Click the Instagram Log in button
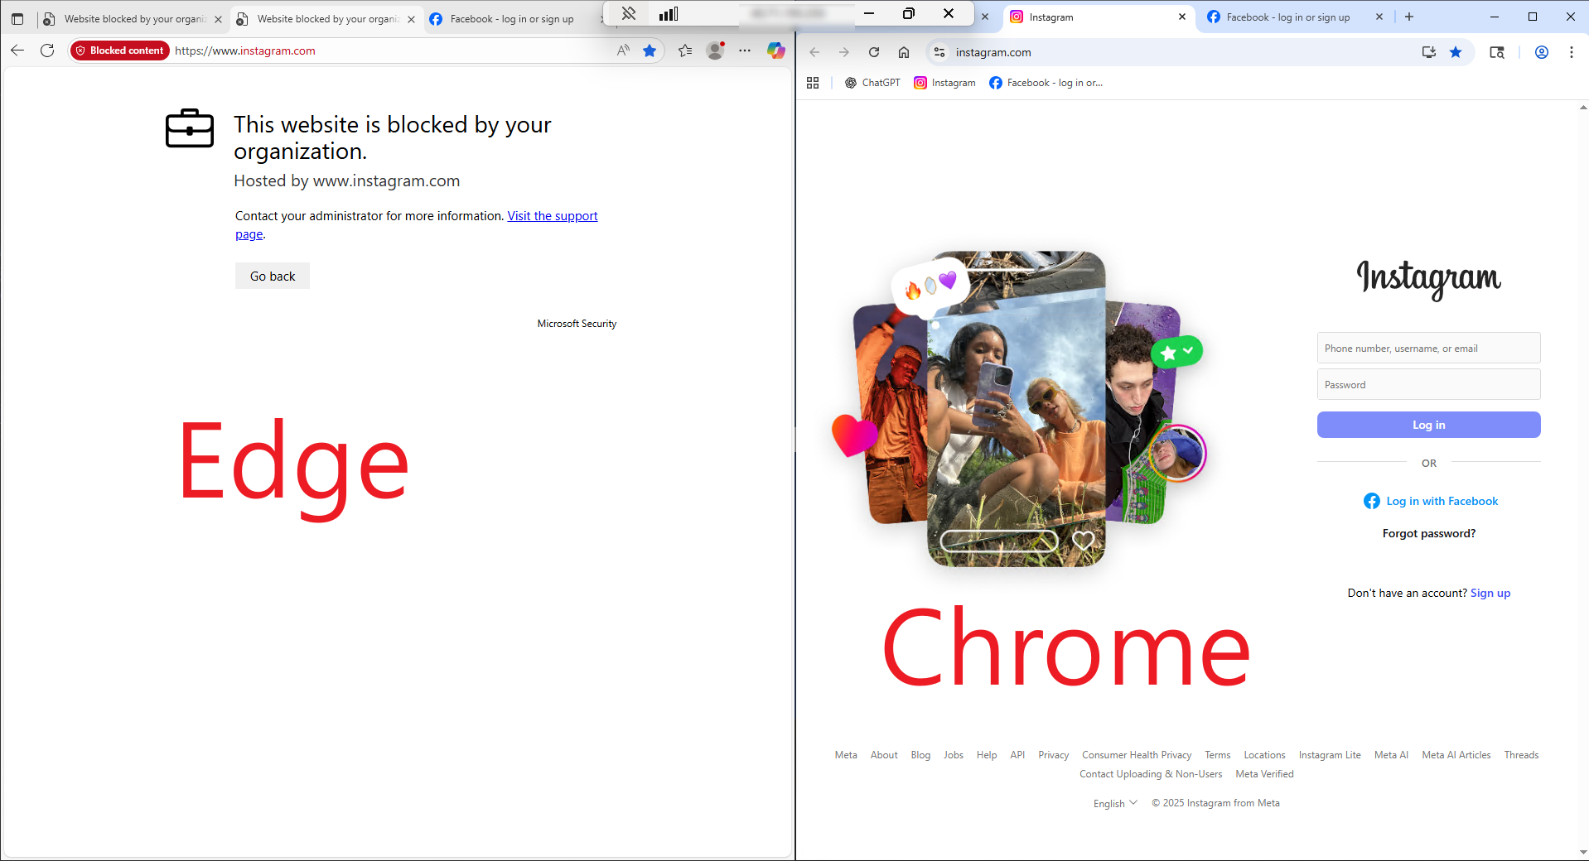The height and width of the screenshot is (861, 1589). click(x=1428, y=425)
